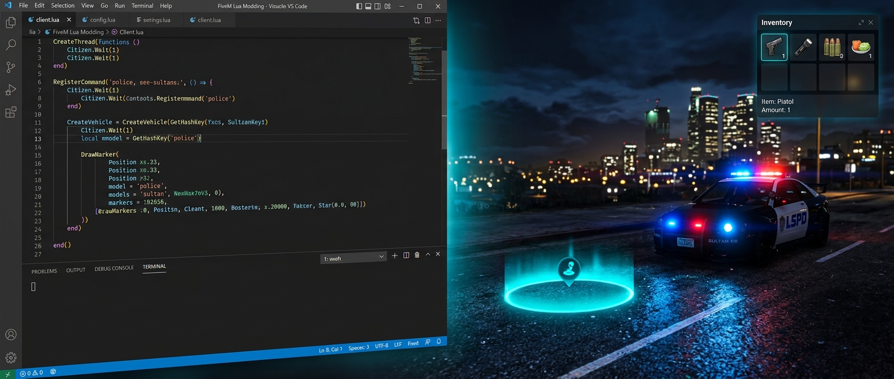Select the Pistol item in Inventory
The height and width of the screenshot is (379, 894).
point(774,47)
